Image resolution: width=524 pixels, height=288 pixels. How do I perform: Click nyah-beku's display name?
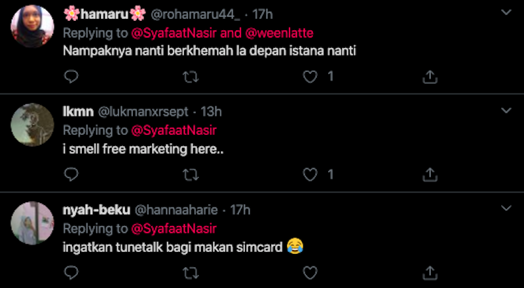[x=96, y=210]
